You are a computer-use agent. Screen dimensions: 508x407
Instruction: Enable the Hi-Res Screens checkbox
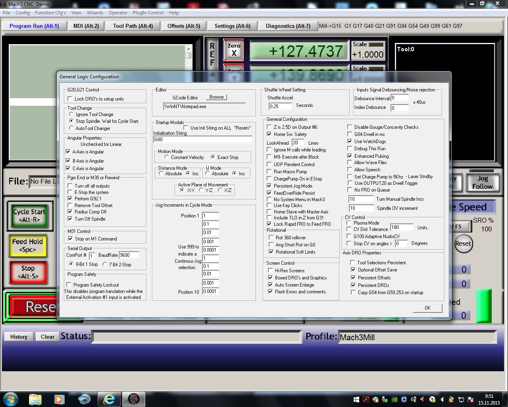point(271,271)
